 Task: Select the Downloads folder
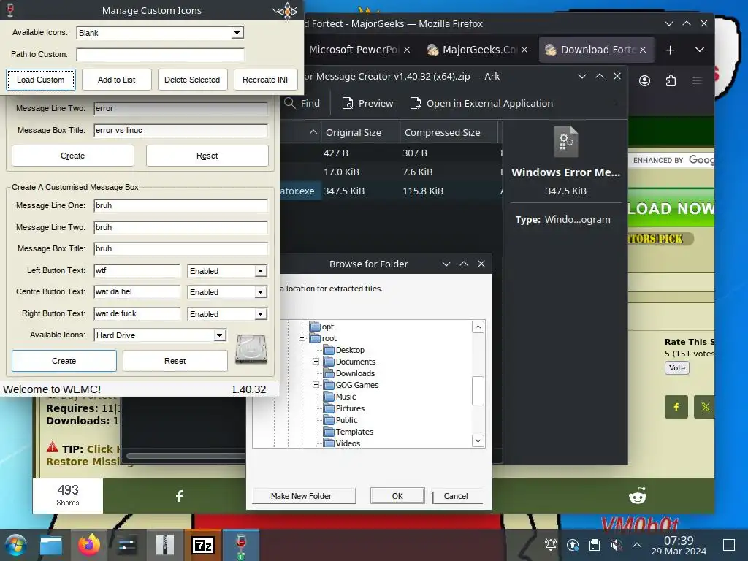[355, 373]
